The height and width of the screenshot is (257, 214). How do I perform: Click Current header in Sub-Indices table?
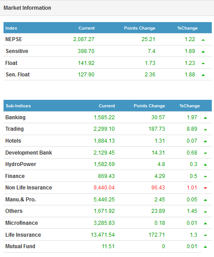107,106
